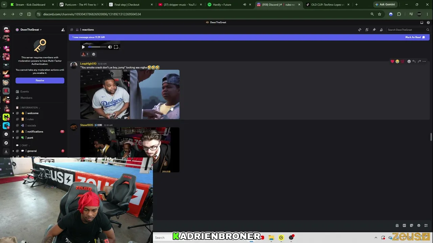Click Mark As Read
The image size is (433, 243).
415,37
